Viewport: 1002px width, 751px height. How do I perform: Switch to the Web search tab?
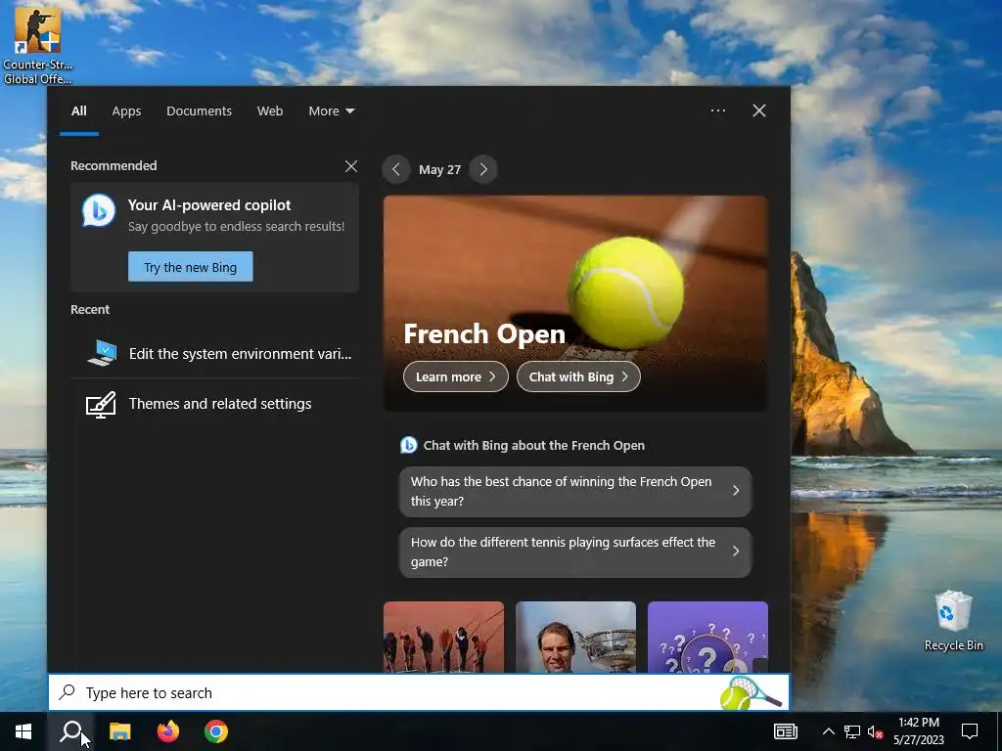[x=270, y=111]
